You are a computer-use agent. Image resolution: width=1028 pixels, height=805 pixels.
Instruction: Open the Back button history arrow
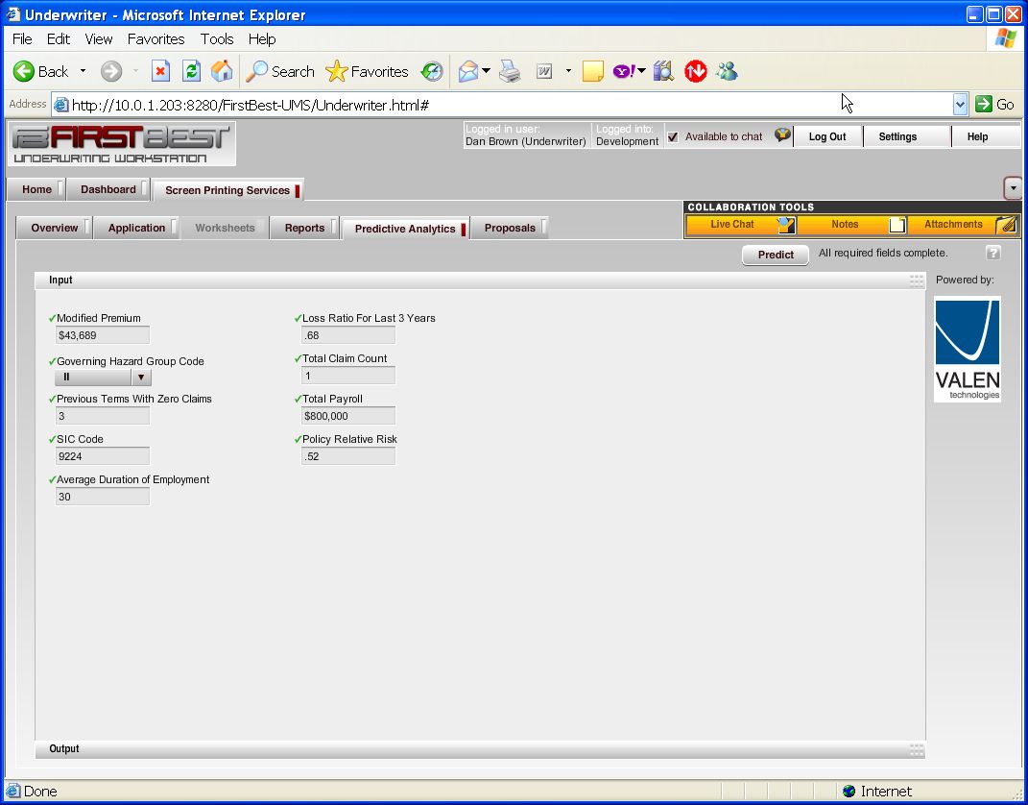point(83,71)
